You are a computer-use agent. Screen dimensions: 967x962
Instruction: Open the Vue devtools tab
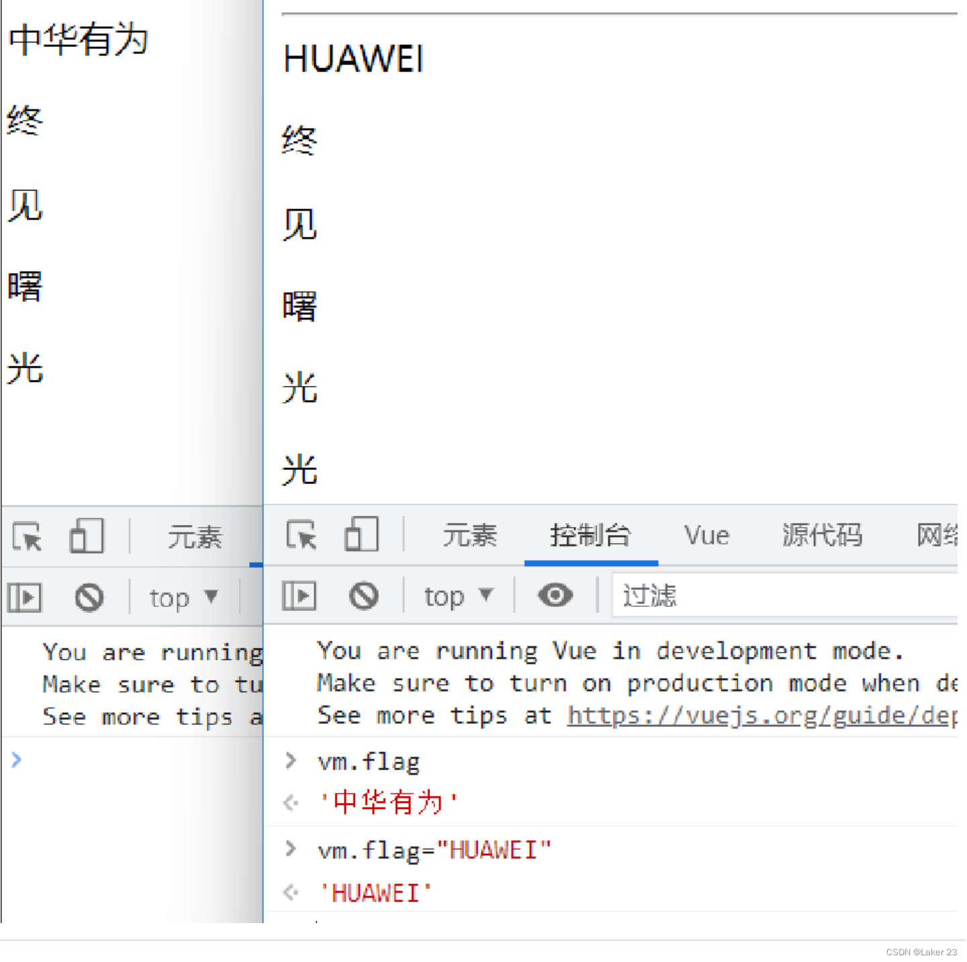pos(706,535)
